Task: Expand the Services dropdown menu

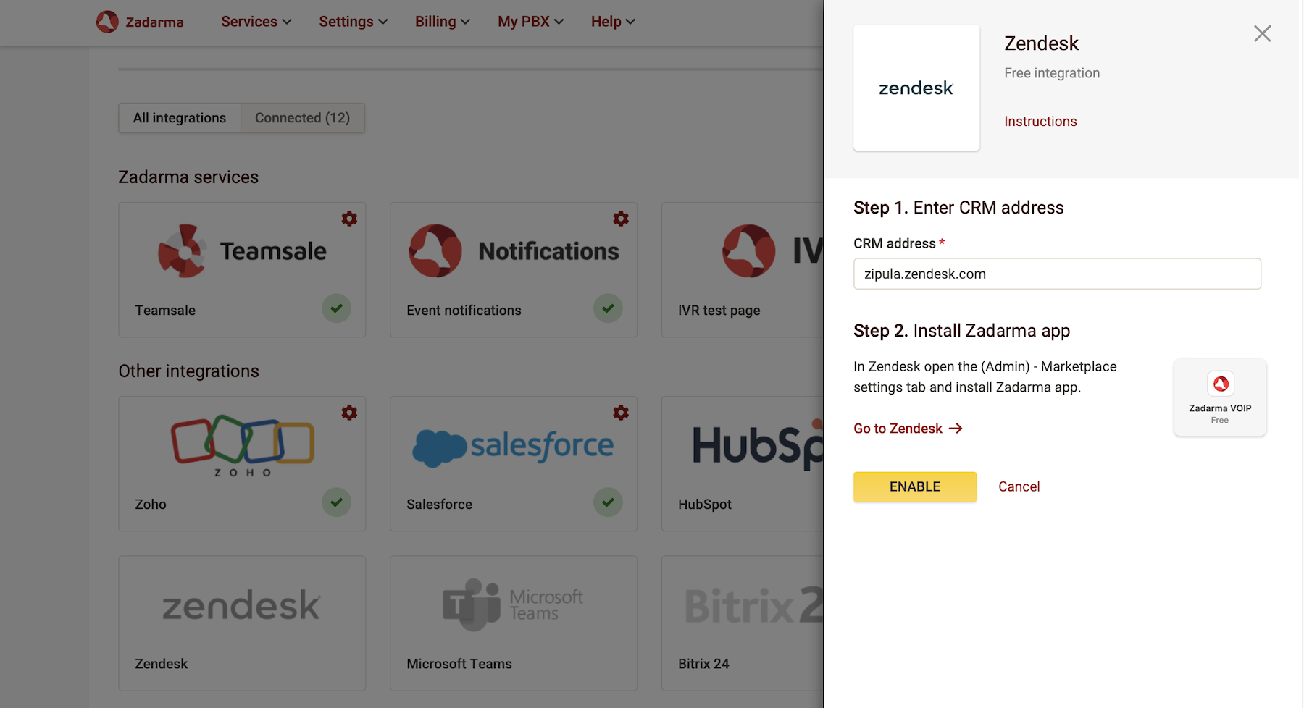Action: point(256,22)
